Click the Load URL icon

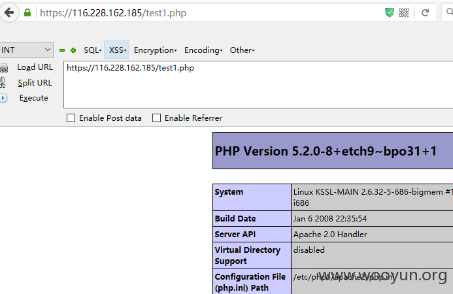4,68
